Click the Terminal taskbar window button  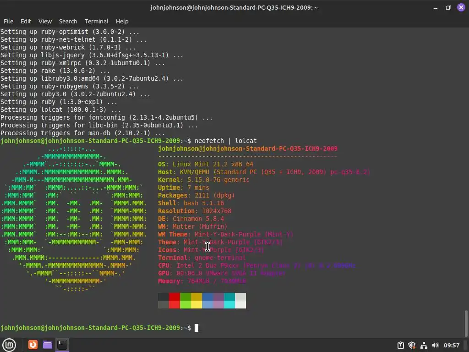[x=62, y=345]
